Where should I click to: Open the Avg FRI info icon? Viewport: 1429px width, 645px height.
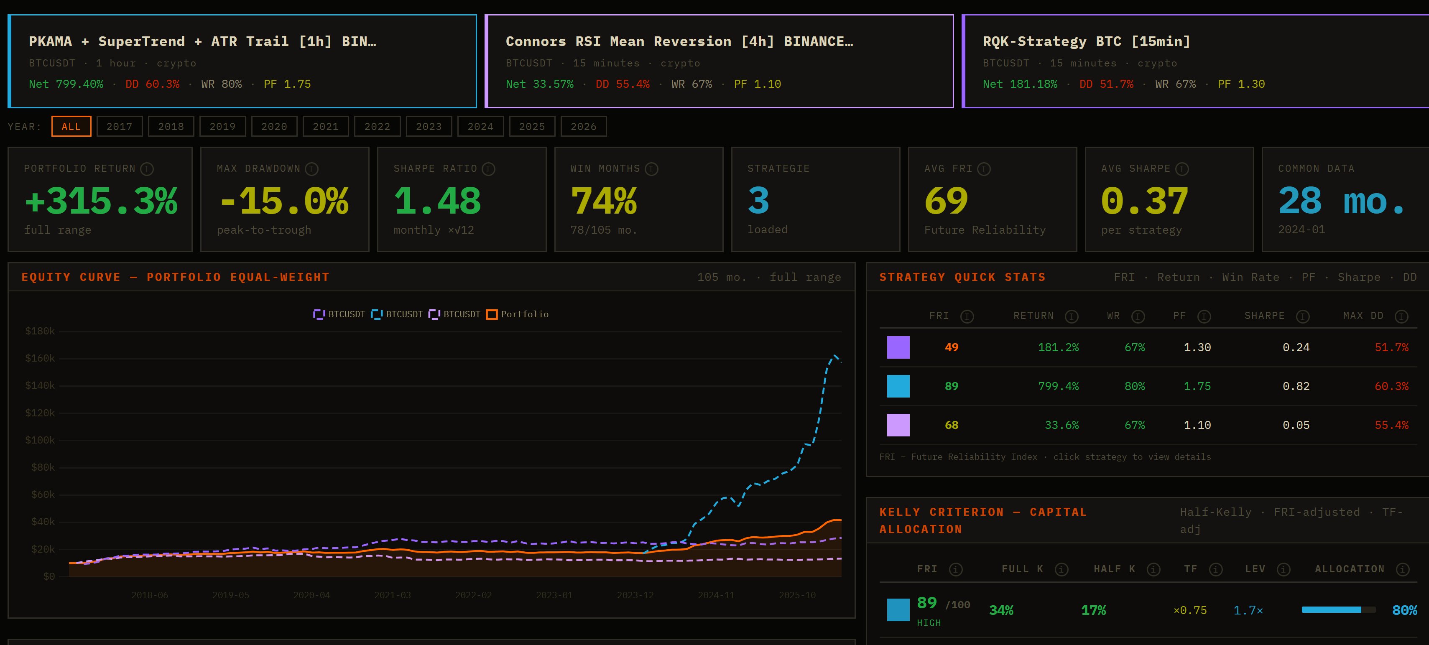984,168
